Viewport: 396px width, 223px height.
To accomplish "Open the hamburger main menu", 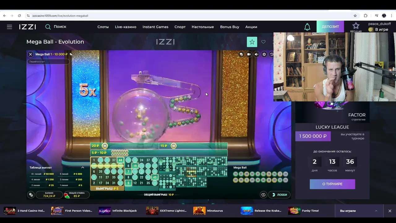I will 10,27.
